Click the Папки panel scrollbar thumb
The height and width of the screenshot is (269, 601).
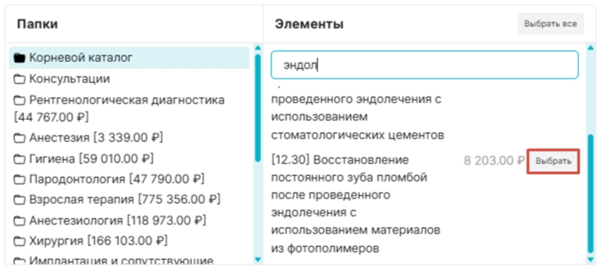257,108
